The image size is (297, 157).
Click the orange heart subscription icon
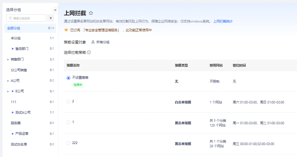click(66, 30)
